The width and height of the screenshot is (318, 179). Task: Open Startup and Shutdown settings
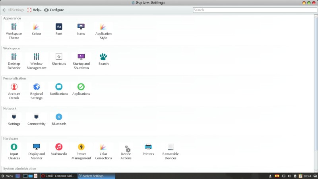tap(81, 61)
